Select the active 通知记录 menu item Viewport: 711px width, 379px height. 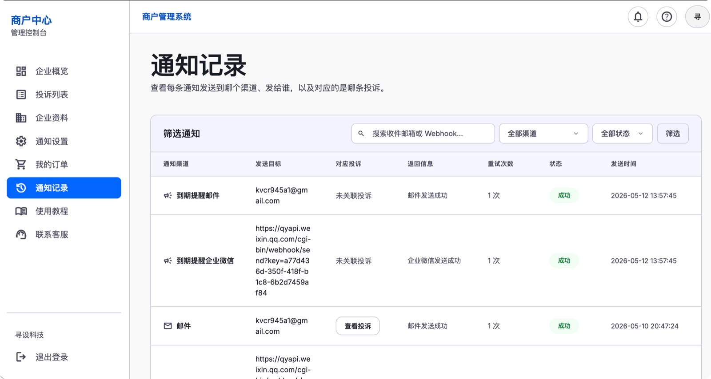click(x=64, y=188)
